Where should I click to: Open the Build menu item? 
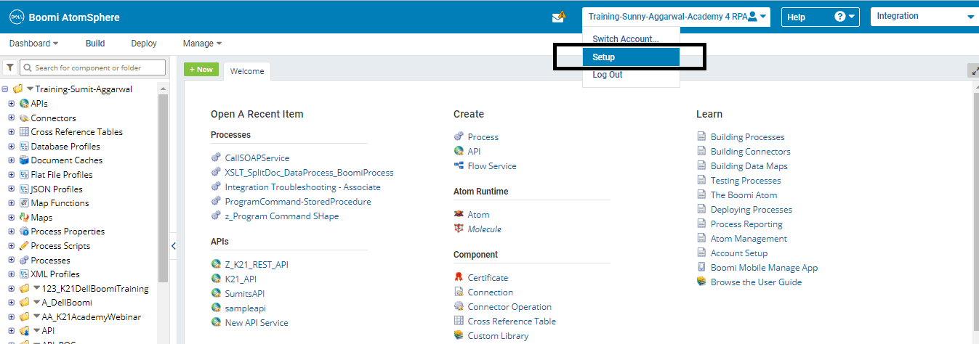95,44
